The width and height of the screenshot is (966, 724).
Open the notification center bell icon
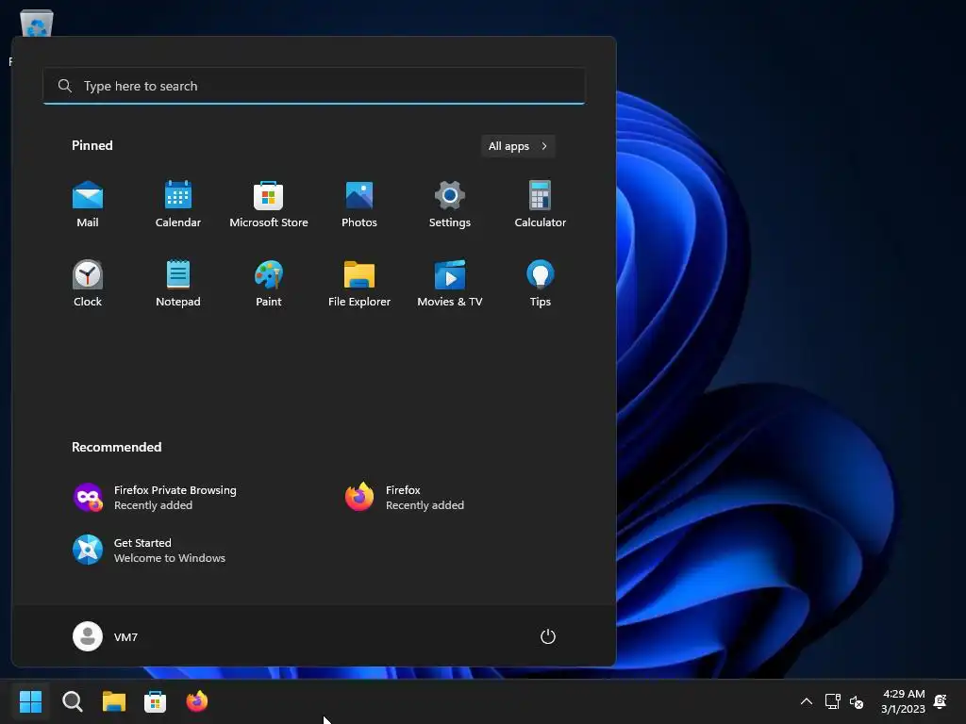pos(941,701)
